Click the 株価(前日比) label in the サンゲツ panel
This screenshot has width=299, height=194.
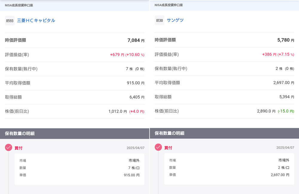click(x=167, y=111)
